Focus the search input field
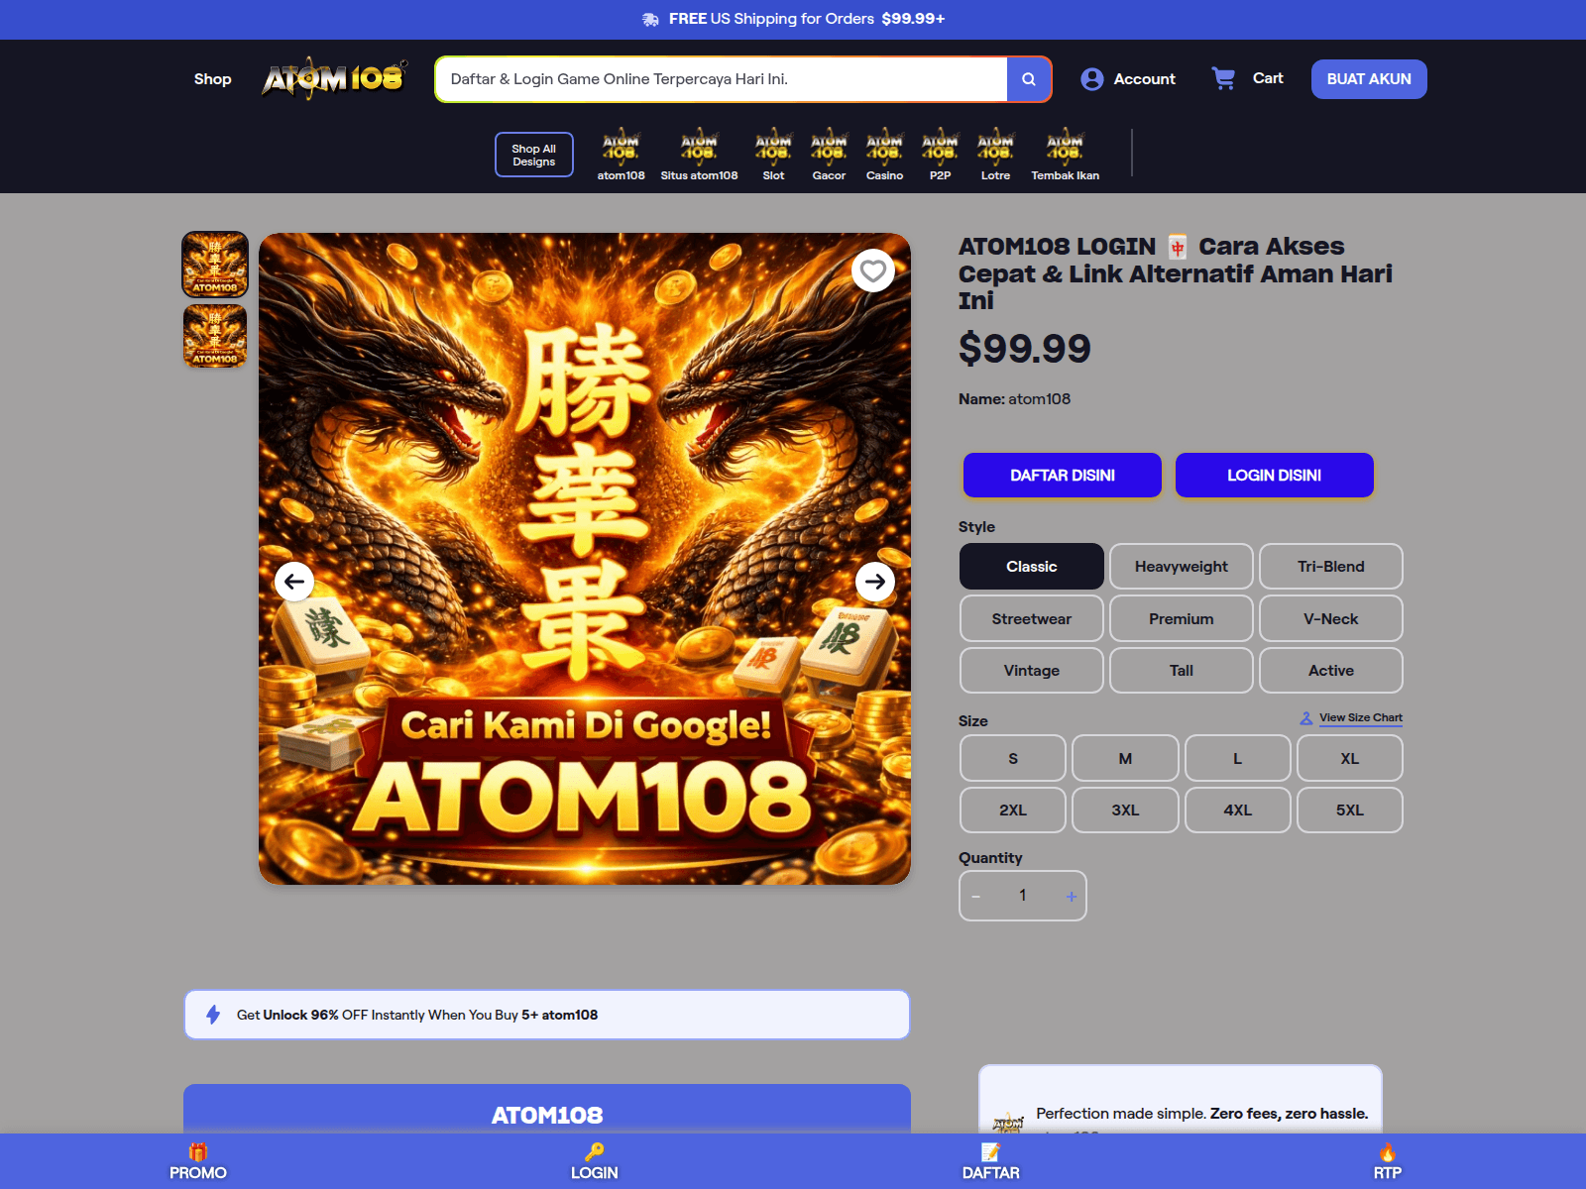 (x=722, y=79)
